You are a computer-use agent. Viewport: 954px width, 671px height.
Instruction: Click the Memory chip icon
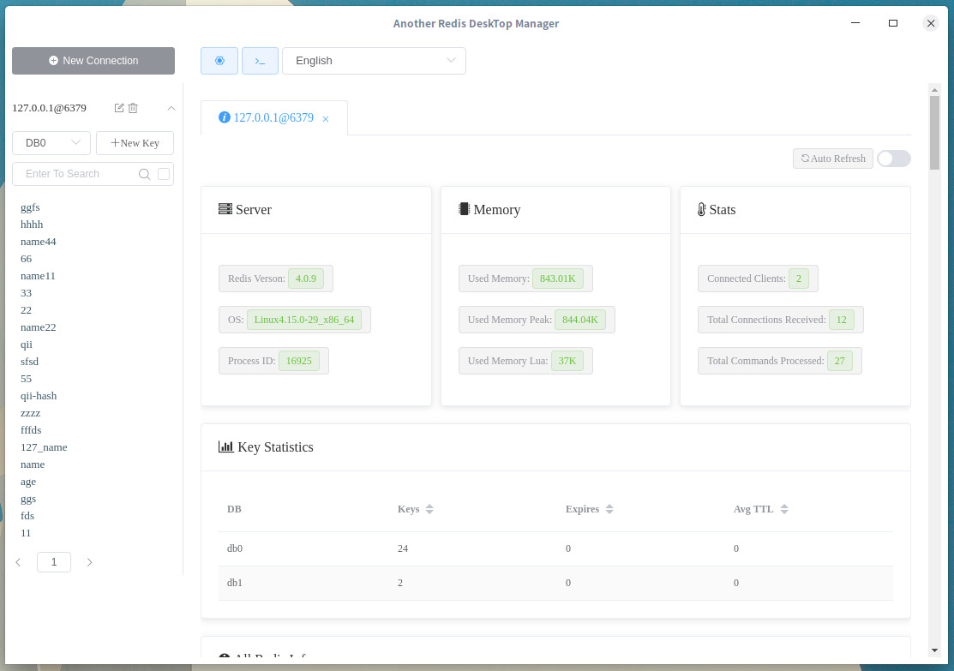click(x=464, y=209)
